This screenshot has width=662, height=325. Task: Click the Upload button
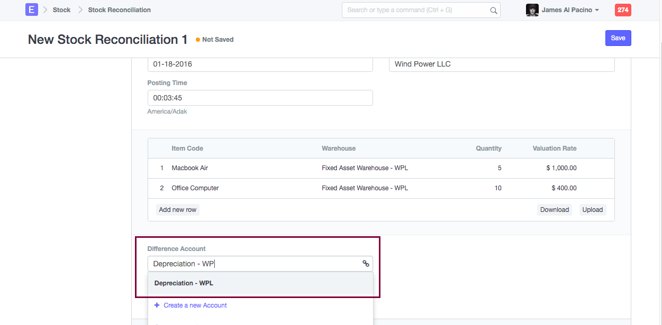[592, 210]
